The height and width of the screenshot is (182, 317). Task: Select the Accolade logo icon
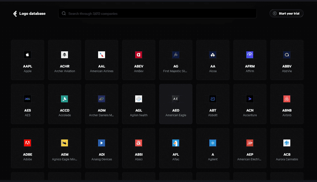(64, 99)
